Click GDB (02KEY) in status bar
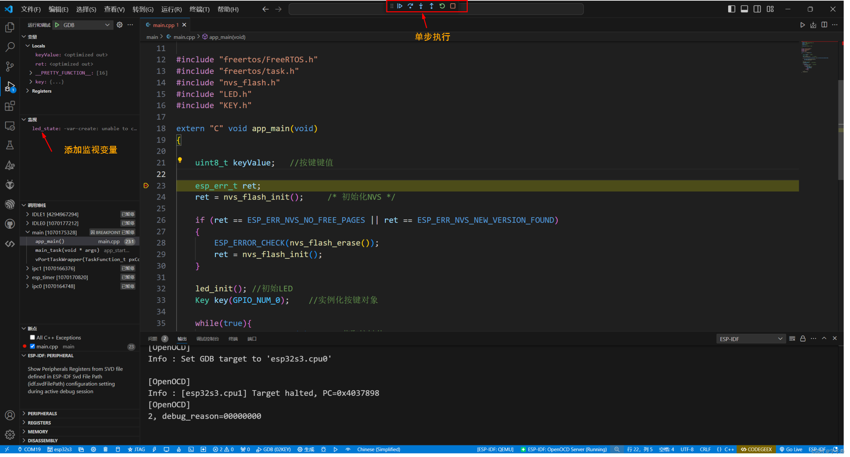 point(274,450)
